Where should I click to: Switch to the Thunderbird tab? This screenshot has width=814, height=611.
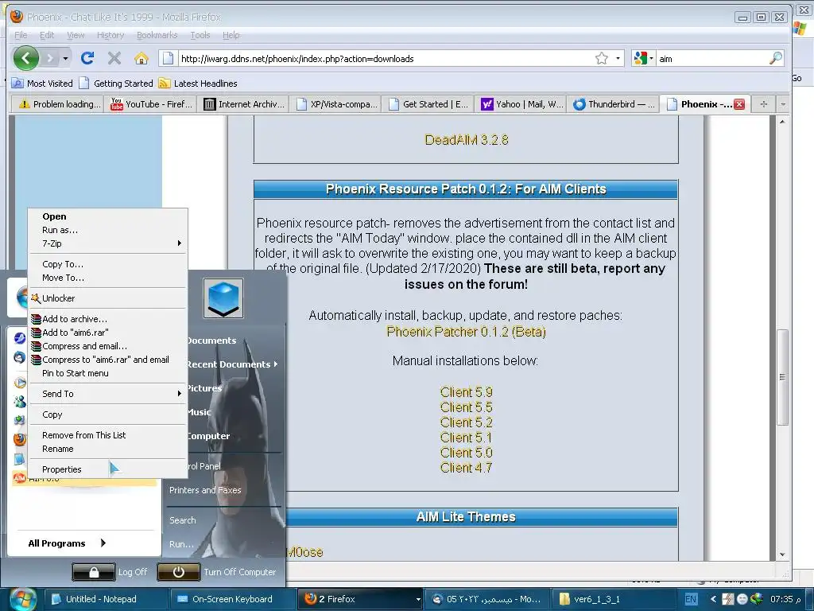(613, 104)
